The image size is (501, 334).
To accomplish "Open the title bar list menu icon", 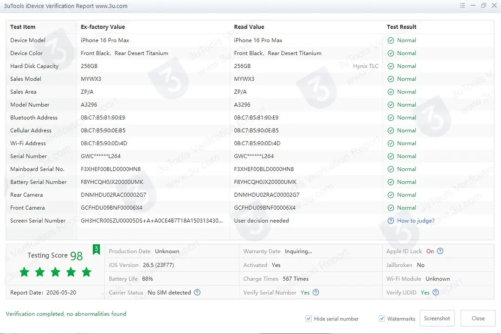I will (462, 6).
